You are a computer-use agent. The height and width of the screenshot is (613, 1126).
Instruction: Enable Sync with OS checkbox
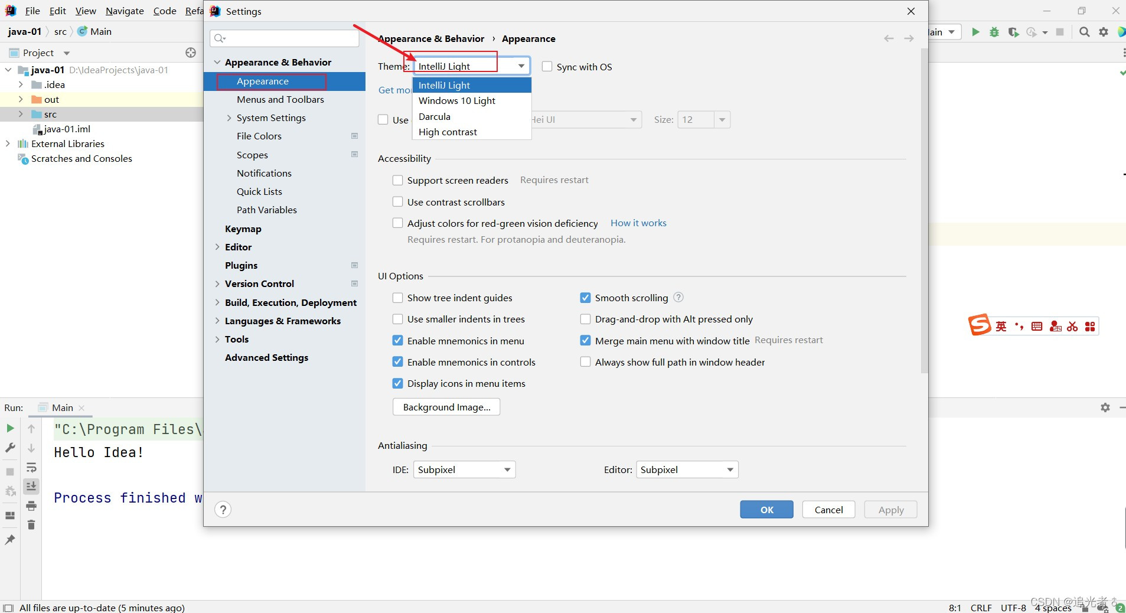pos(547,67)
